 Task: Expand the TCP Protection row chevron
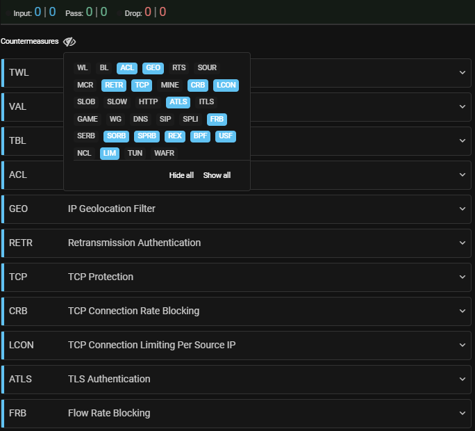(462, 277)
